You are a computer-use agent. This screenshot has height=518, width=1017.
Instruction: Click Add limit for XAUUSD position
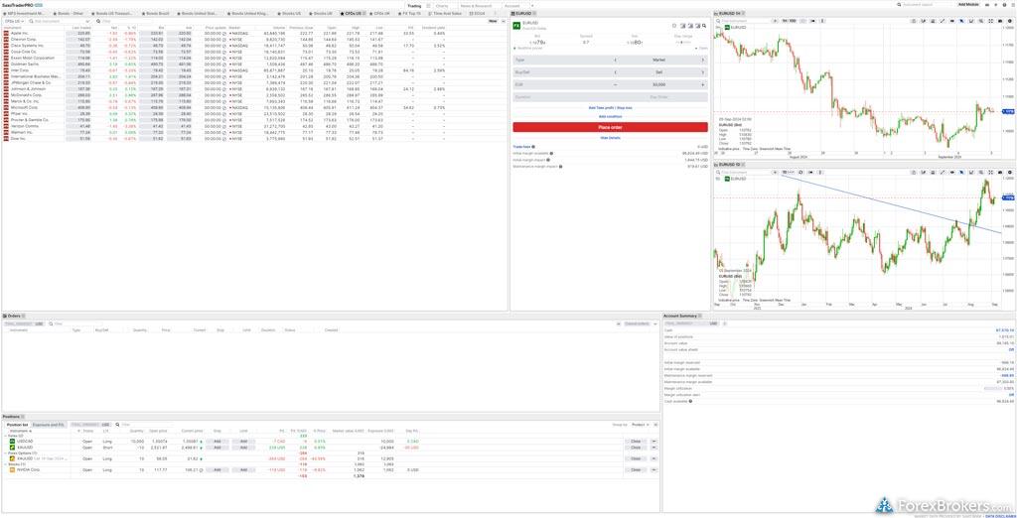click(243, 448)
